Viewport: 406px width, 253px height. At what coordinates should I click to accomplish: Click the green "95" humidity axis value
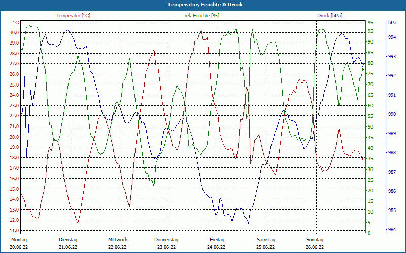370,31
